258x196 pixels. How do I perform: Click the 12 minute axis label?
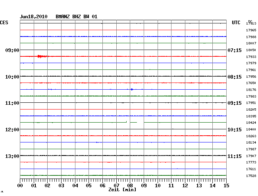[185, 186]
